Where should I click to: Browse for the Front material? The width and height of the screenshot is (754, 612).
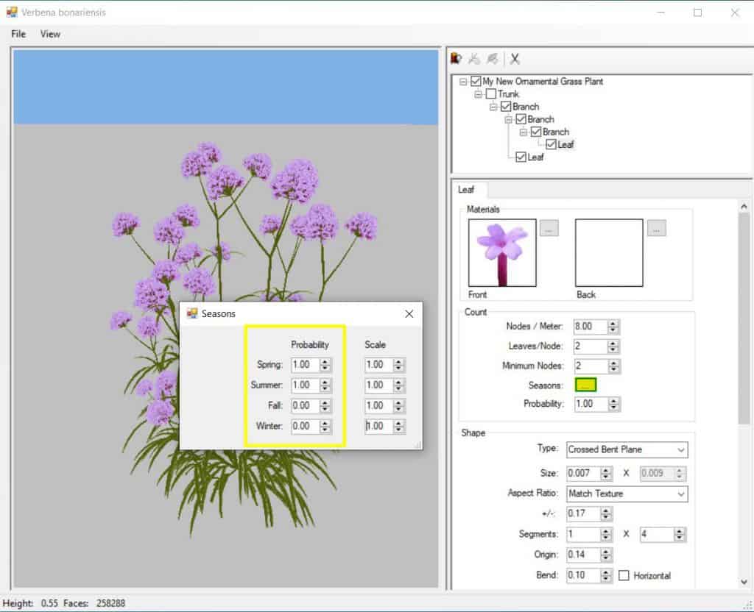[x=549, y=228]
